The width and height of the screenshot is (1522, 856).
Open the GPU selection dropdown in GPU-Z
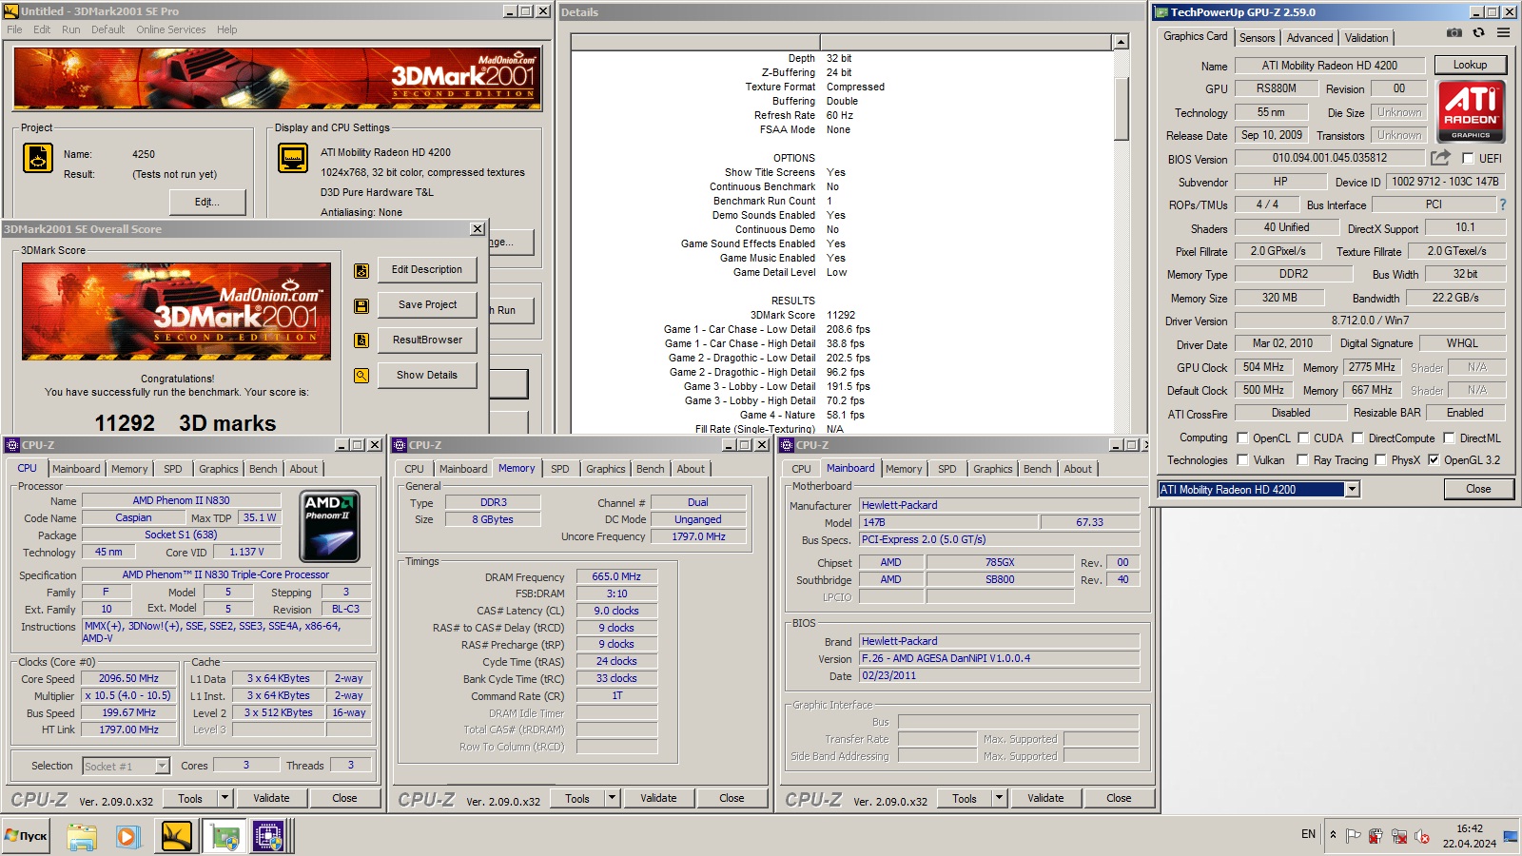[x=1352, y=489]
